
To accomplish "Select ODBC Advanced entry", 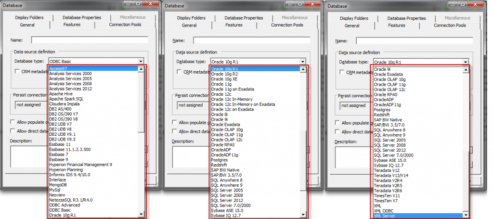I will click(93, 205).
